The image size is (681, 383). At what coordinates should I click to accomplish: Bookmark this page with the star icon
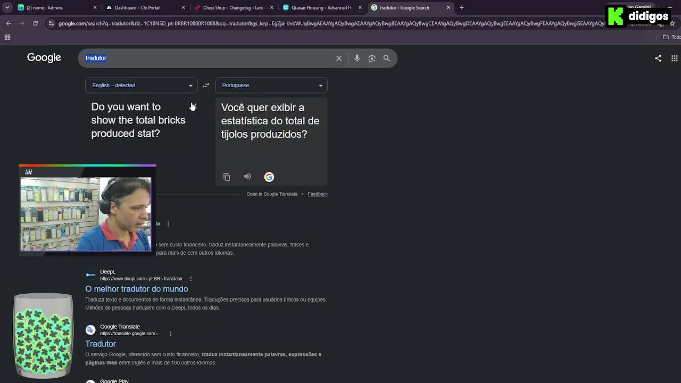[x=672, y=23]
